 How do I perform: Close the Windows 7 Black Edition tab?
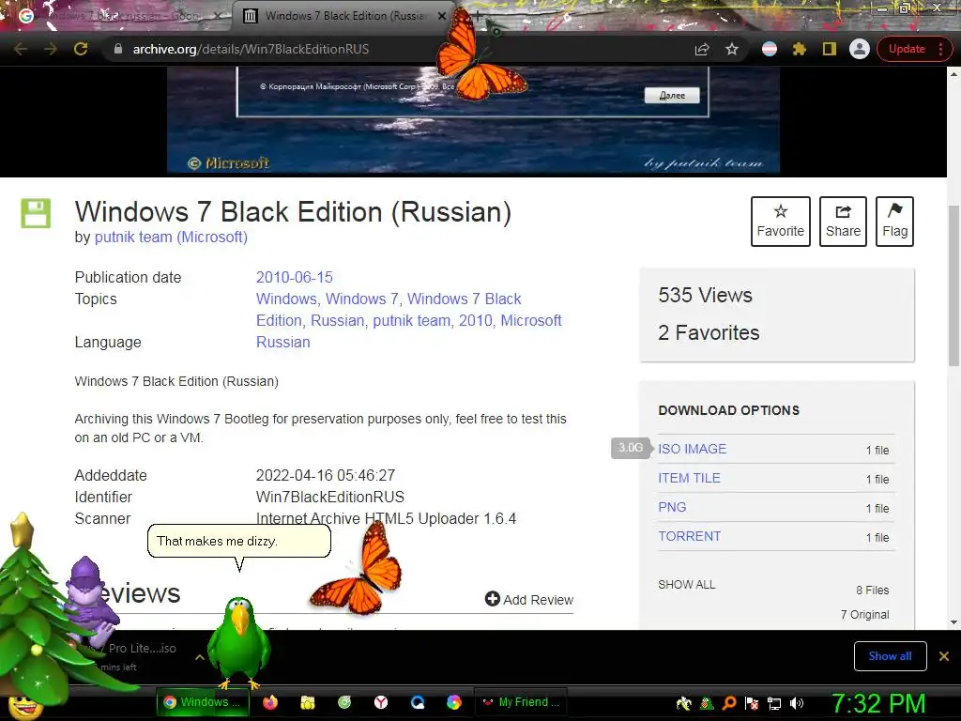[x=442, y=16]
